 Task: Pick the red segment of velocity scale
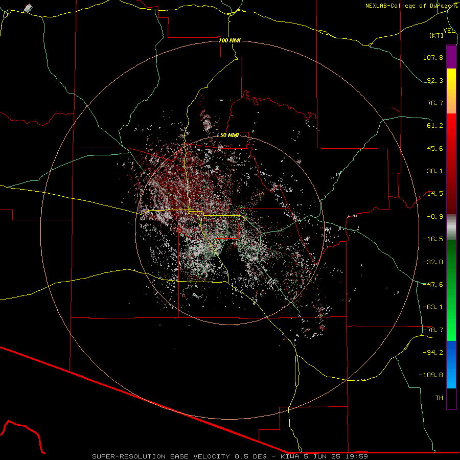(x=451, y=164)
